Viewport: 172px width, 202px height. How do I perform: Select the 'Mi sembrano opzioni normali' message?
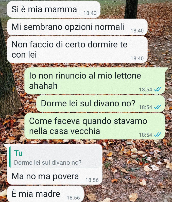(x=77, y=27)
